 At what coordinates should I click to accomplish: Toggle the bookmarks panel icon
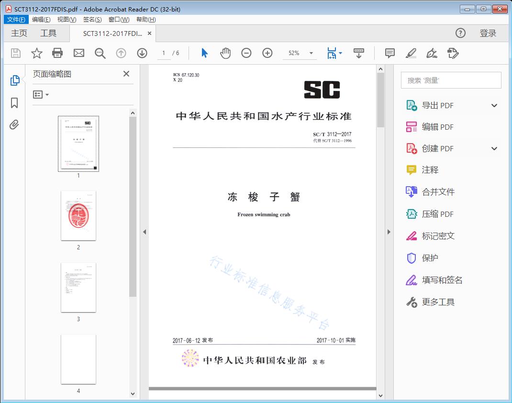click(x=14, y=103)
